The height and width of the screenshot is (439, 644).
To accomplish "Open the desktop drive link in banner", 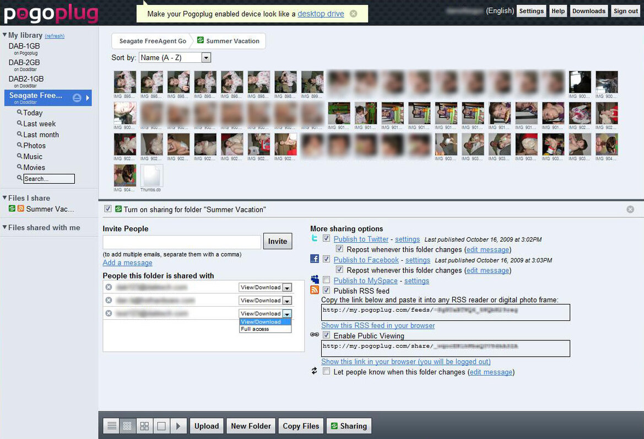I will (x=321, y=14).
